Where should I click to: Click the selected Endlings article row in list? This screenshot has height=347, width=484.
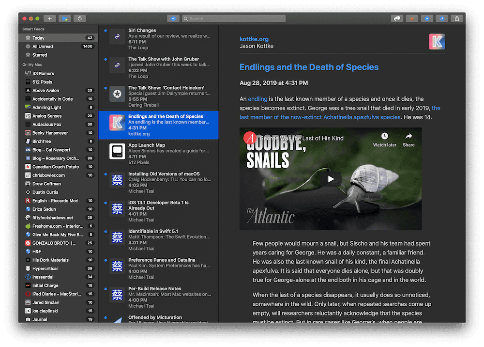click(x=159, y=125)
